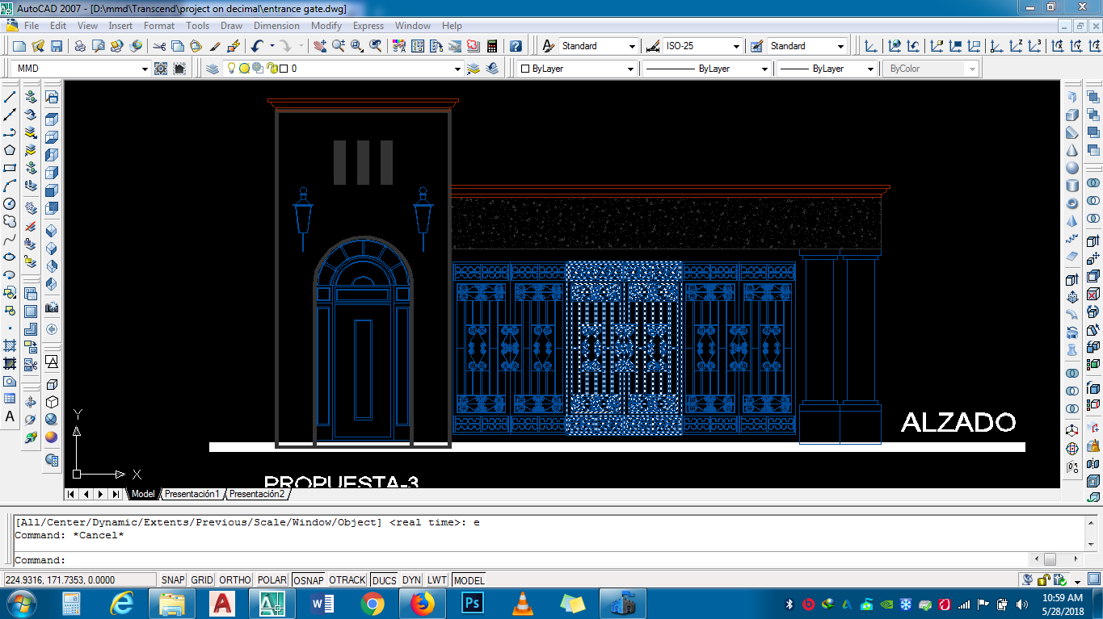Open the Layer Properties Manager icon
The height and width of the screenshot is (619, 1103).
pyautogui.click(x=213, y=69)
